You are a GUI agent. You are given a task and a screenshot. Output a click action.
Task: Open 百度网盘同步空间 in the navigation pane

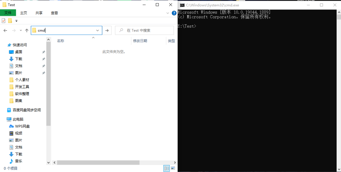click(27, 110)
